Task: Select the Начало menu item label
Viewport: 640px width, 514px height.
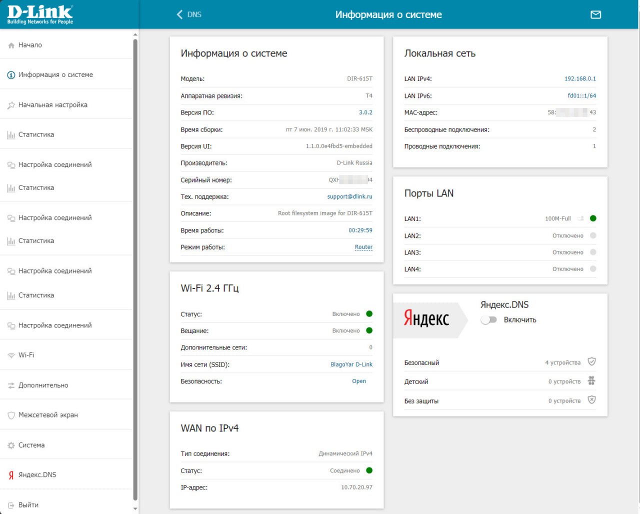Action: [x=30, y=45]
